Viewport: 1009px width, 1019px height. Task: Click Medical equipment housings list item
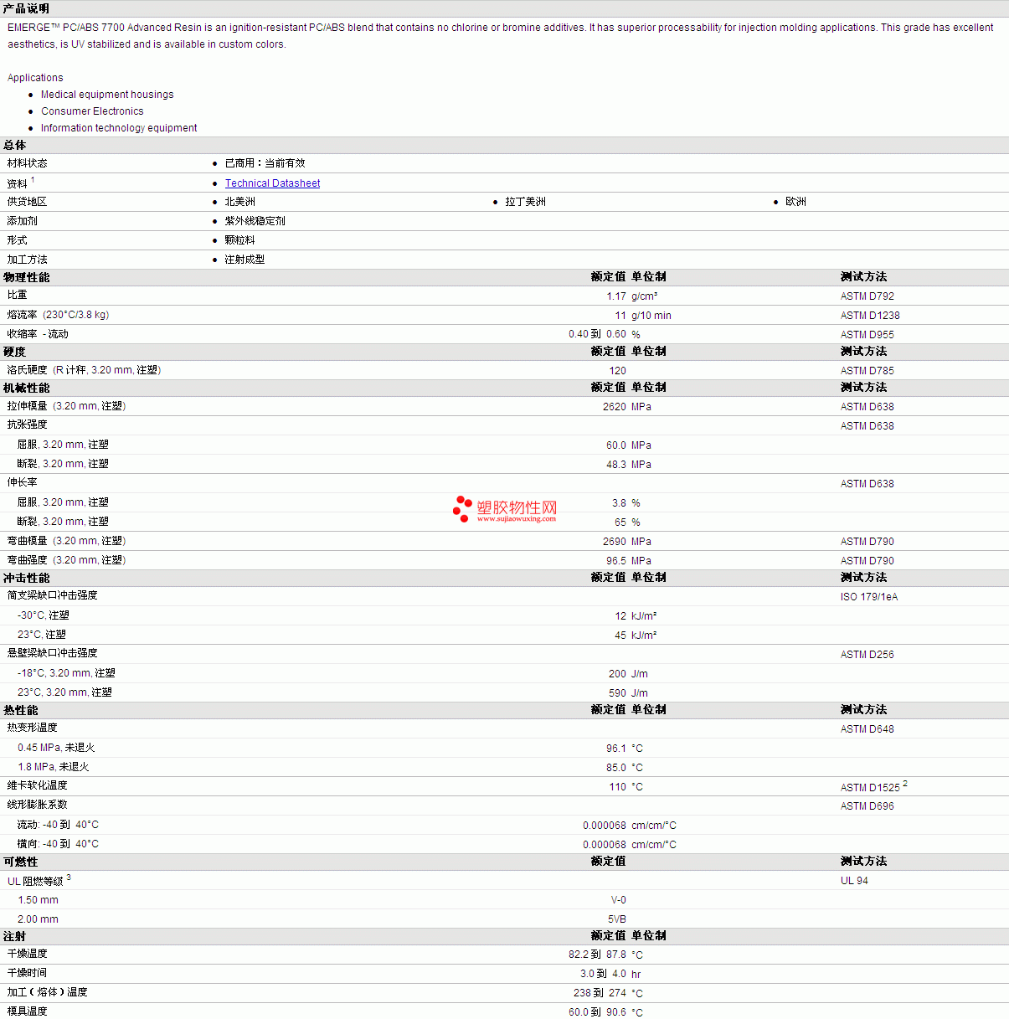(x=107, y=95)
